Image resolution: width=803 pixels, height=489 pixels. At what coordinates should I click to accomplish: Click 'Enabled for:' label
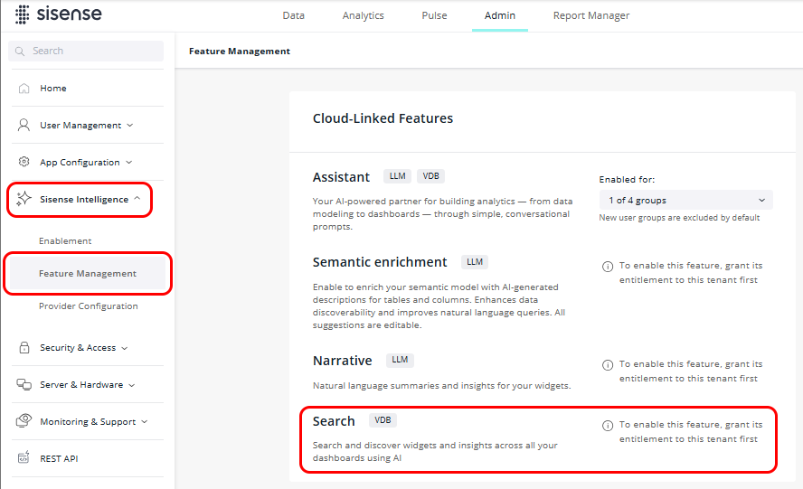tap(627, 180)
